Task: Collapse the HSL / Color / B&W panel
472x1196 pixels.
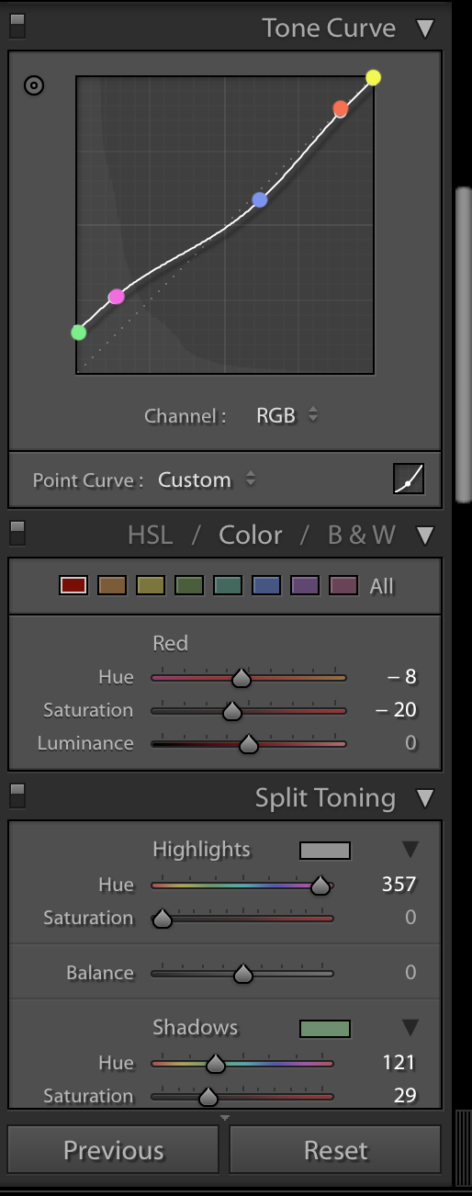Action: point(425,536)
